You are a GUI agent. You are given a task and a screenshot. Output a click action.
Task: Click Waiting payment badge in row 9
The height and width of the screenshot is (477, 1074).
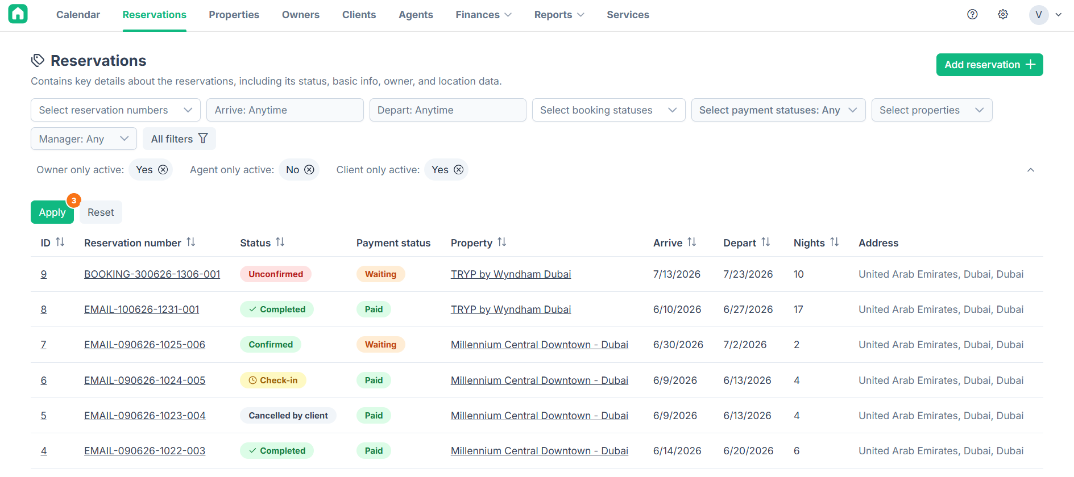coord(380,274)
